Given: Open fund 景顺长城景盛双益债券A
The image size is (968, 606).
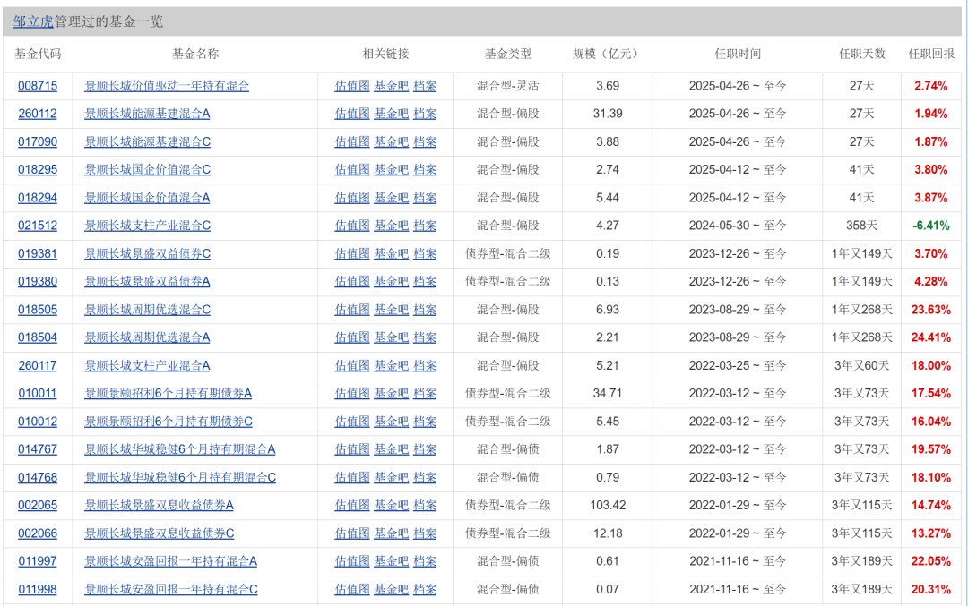Looking at the screenshot, I should tap(147, 282).
